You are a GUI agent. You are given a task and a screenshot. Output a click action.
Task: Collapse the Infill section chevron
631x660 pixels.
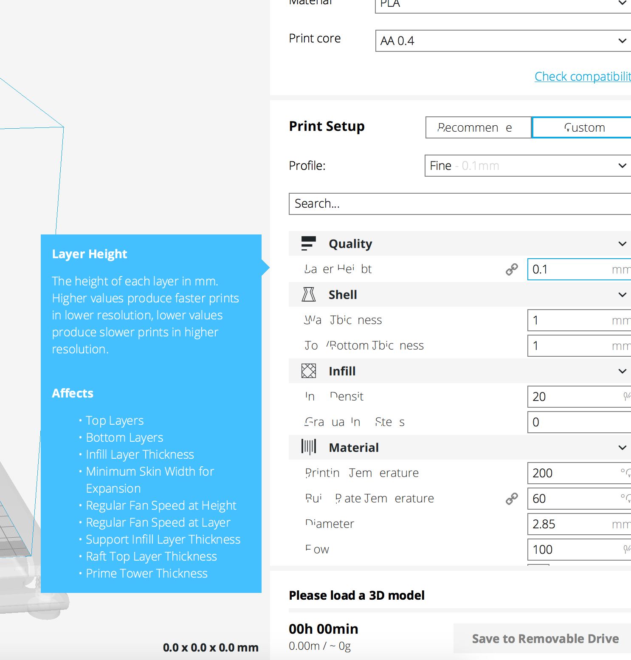pyautogui.click(x=622, y=371)
